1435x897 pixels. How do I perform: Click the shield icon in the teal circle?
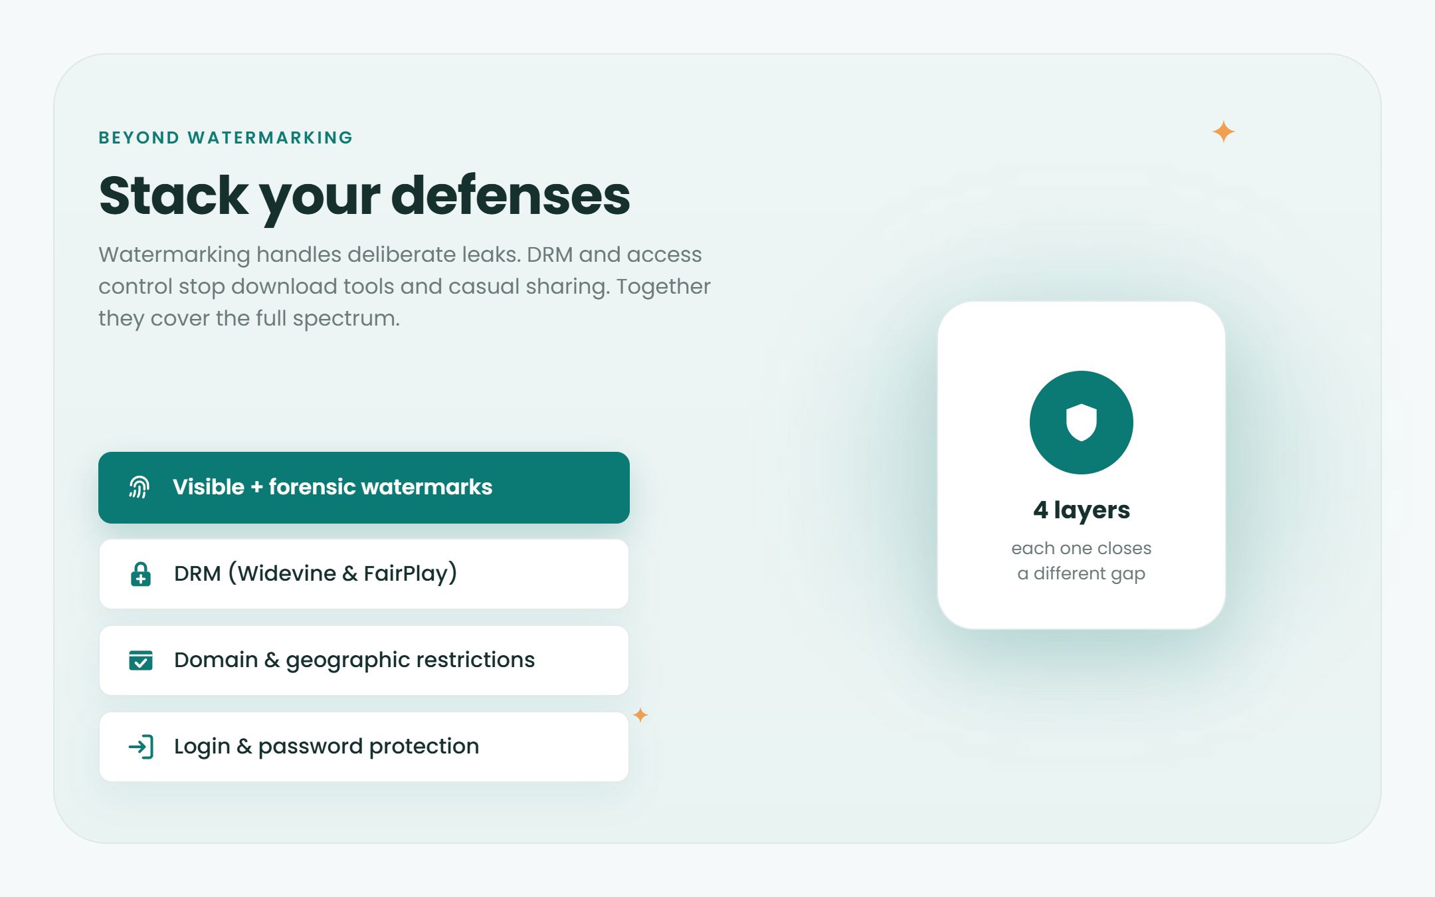pyautogui.click(x=1082, y=423)
